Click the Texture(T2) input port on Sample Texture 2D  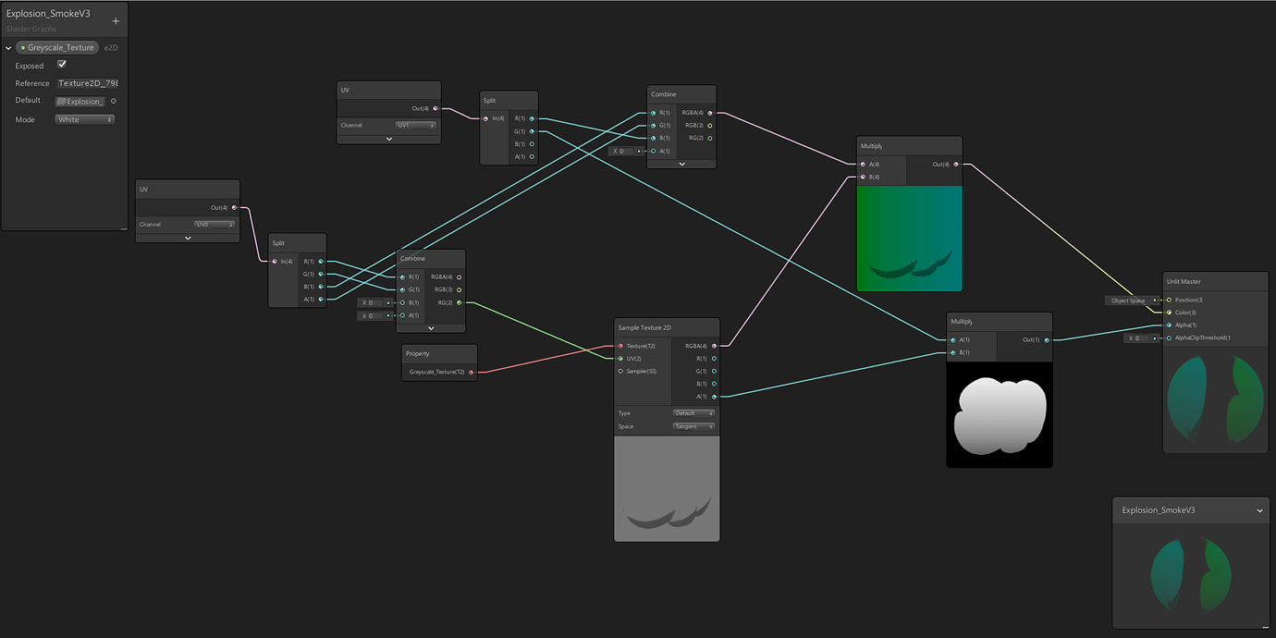click(x=620, y=345)
